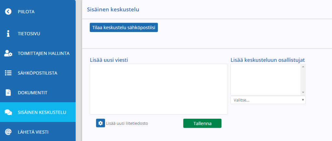
Task: Click inside the Lisää uusi viesti text area
Action: point(159,89)
